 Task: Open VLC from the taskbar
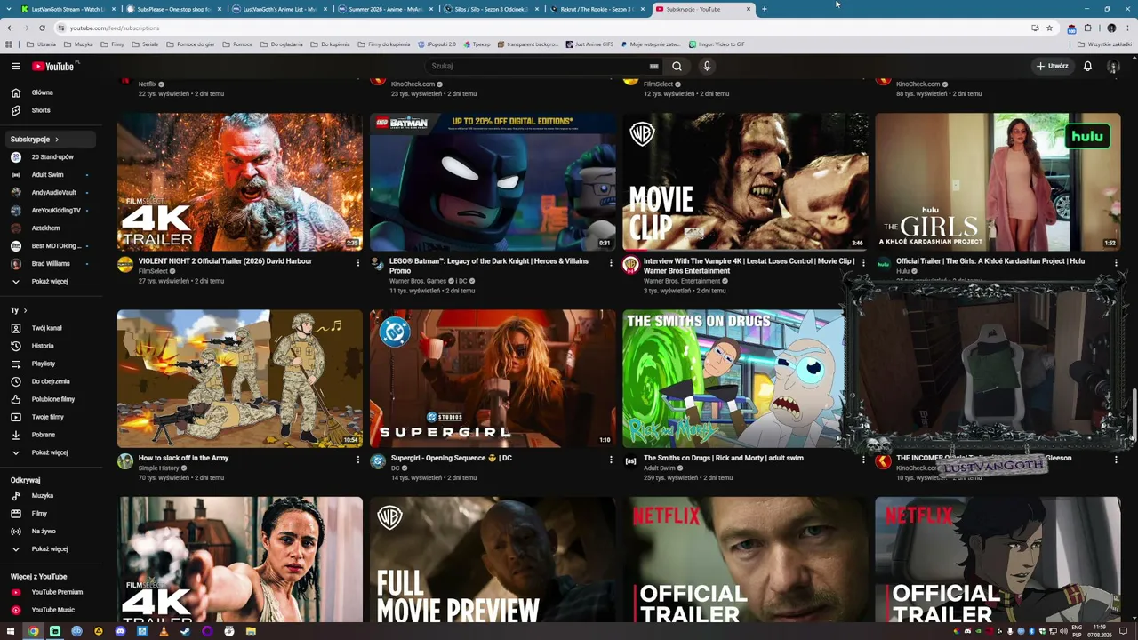[x=164, y=631]
